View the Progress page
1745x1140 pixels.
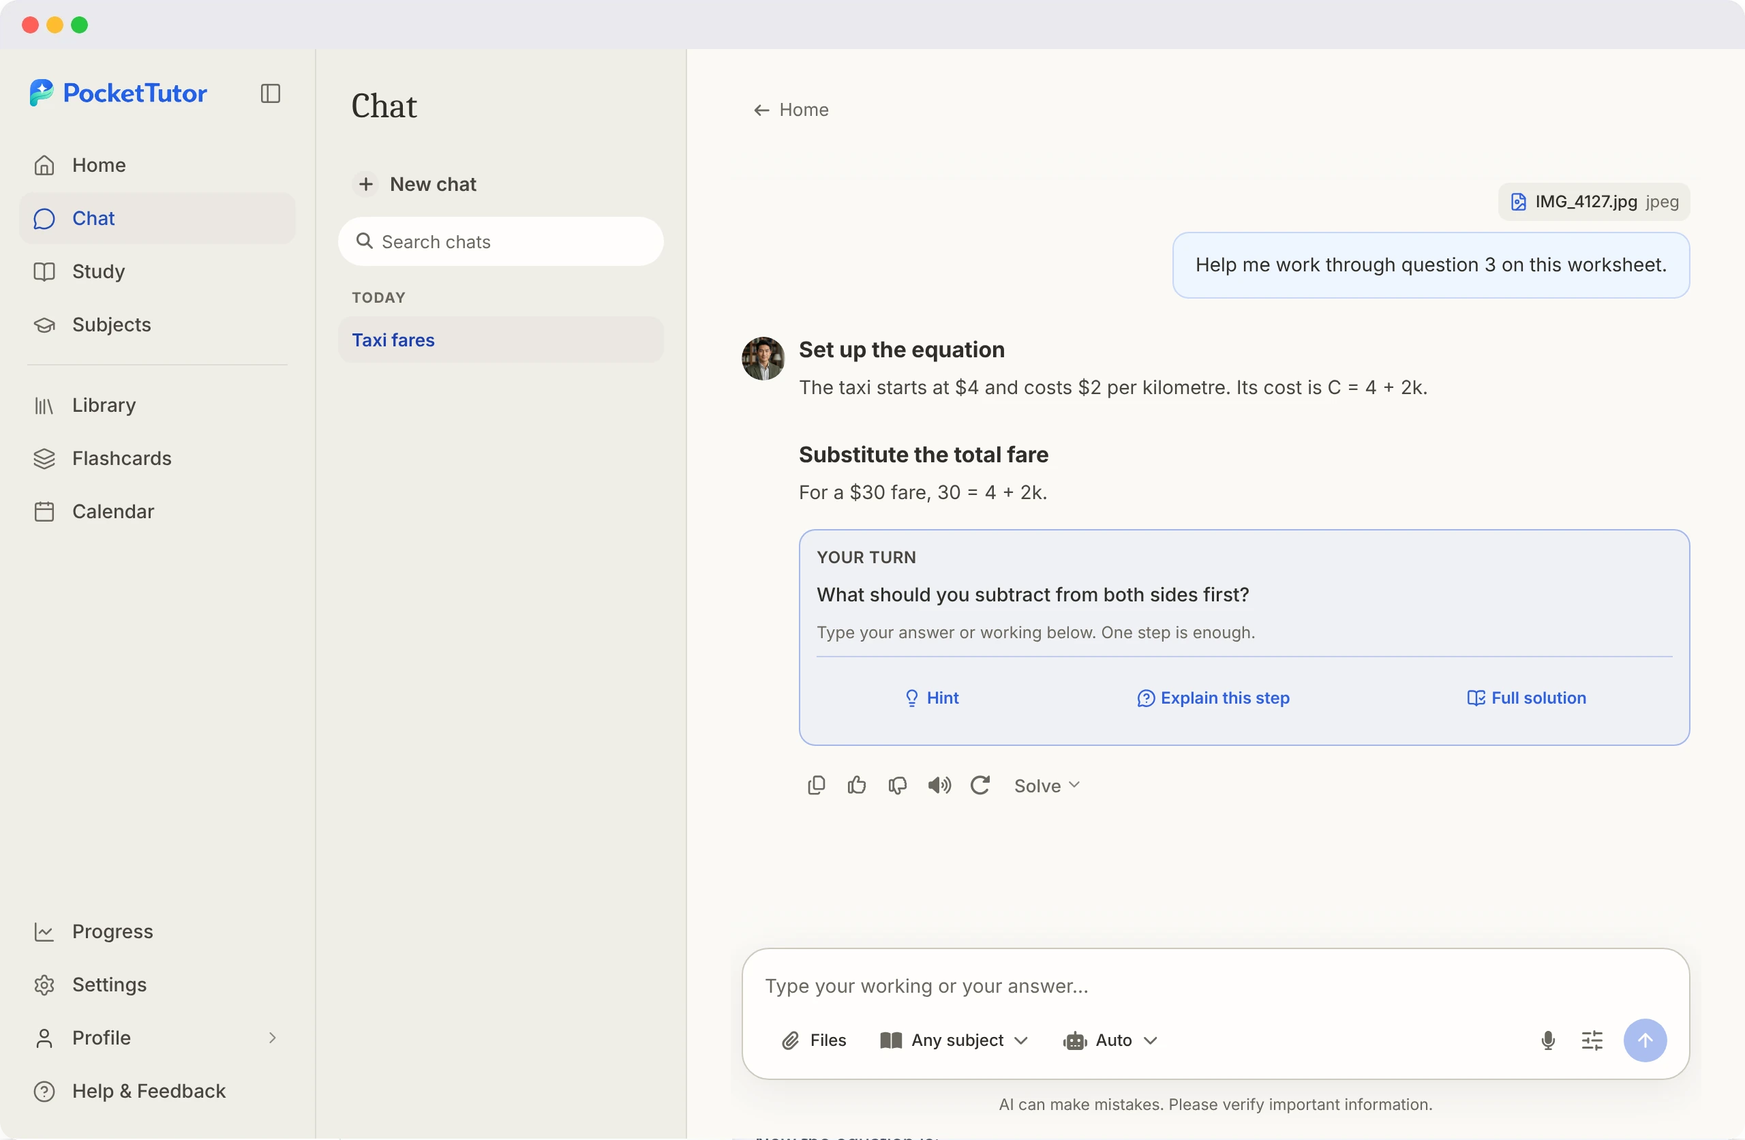(157, 931)
